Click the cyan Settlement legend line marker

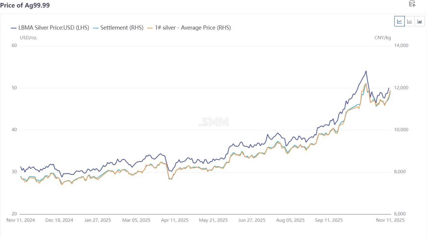(x=96, y=28)
